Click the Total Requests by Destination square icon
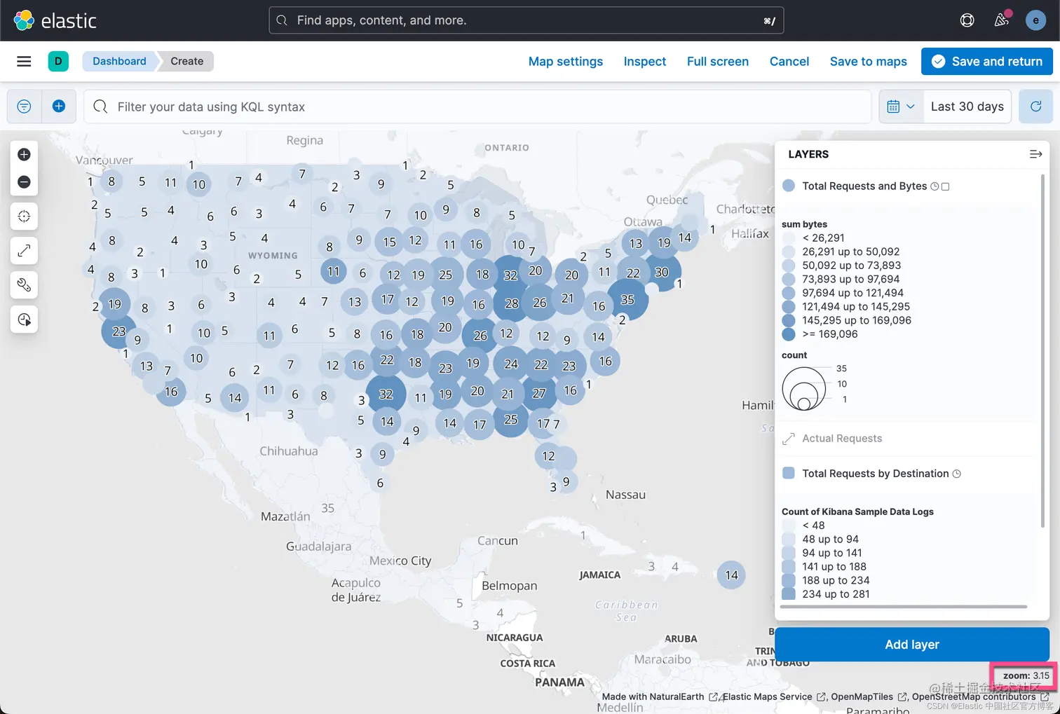The width and height of the screenshot is (1060, 714). (789, 473)
